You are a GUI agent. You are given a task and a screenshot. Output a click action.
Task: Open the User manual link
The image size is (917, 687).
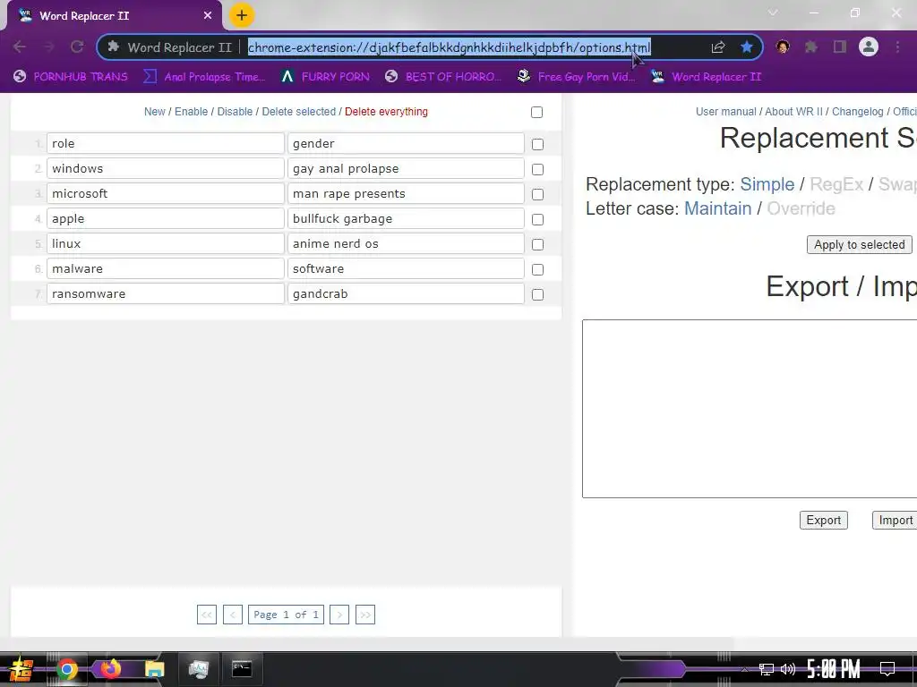725,112
